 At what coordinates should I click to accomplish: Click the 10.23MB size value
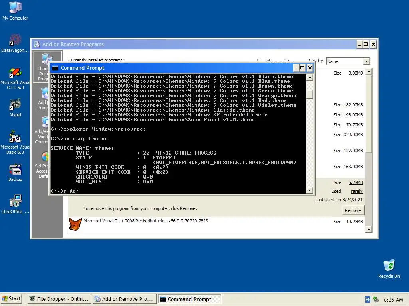coord(354,222)
